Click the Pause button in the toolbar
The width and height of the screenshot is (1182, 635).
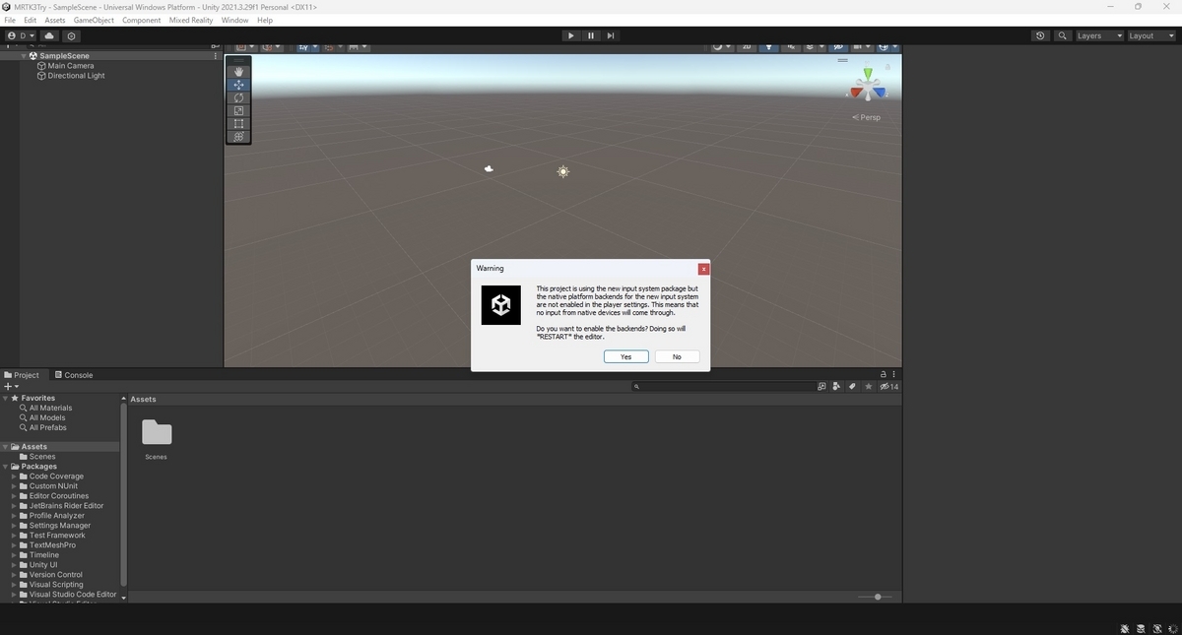click(x=590, y=35)
